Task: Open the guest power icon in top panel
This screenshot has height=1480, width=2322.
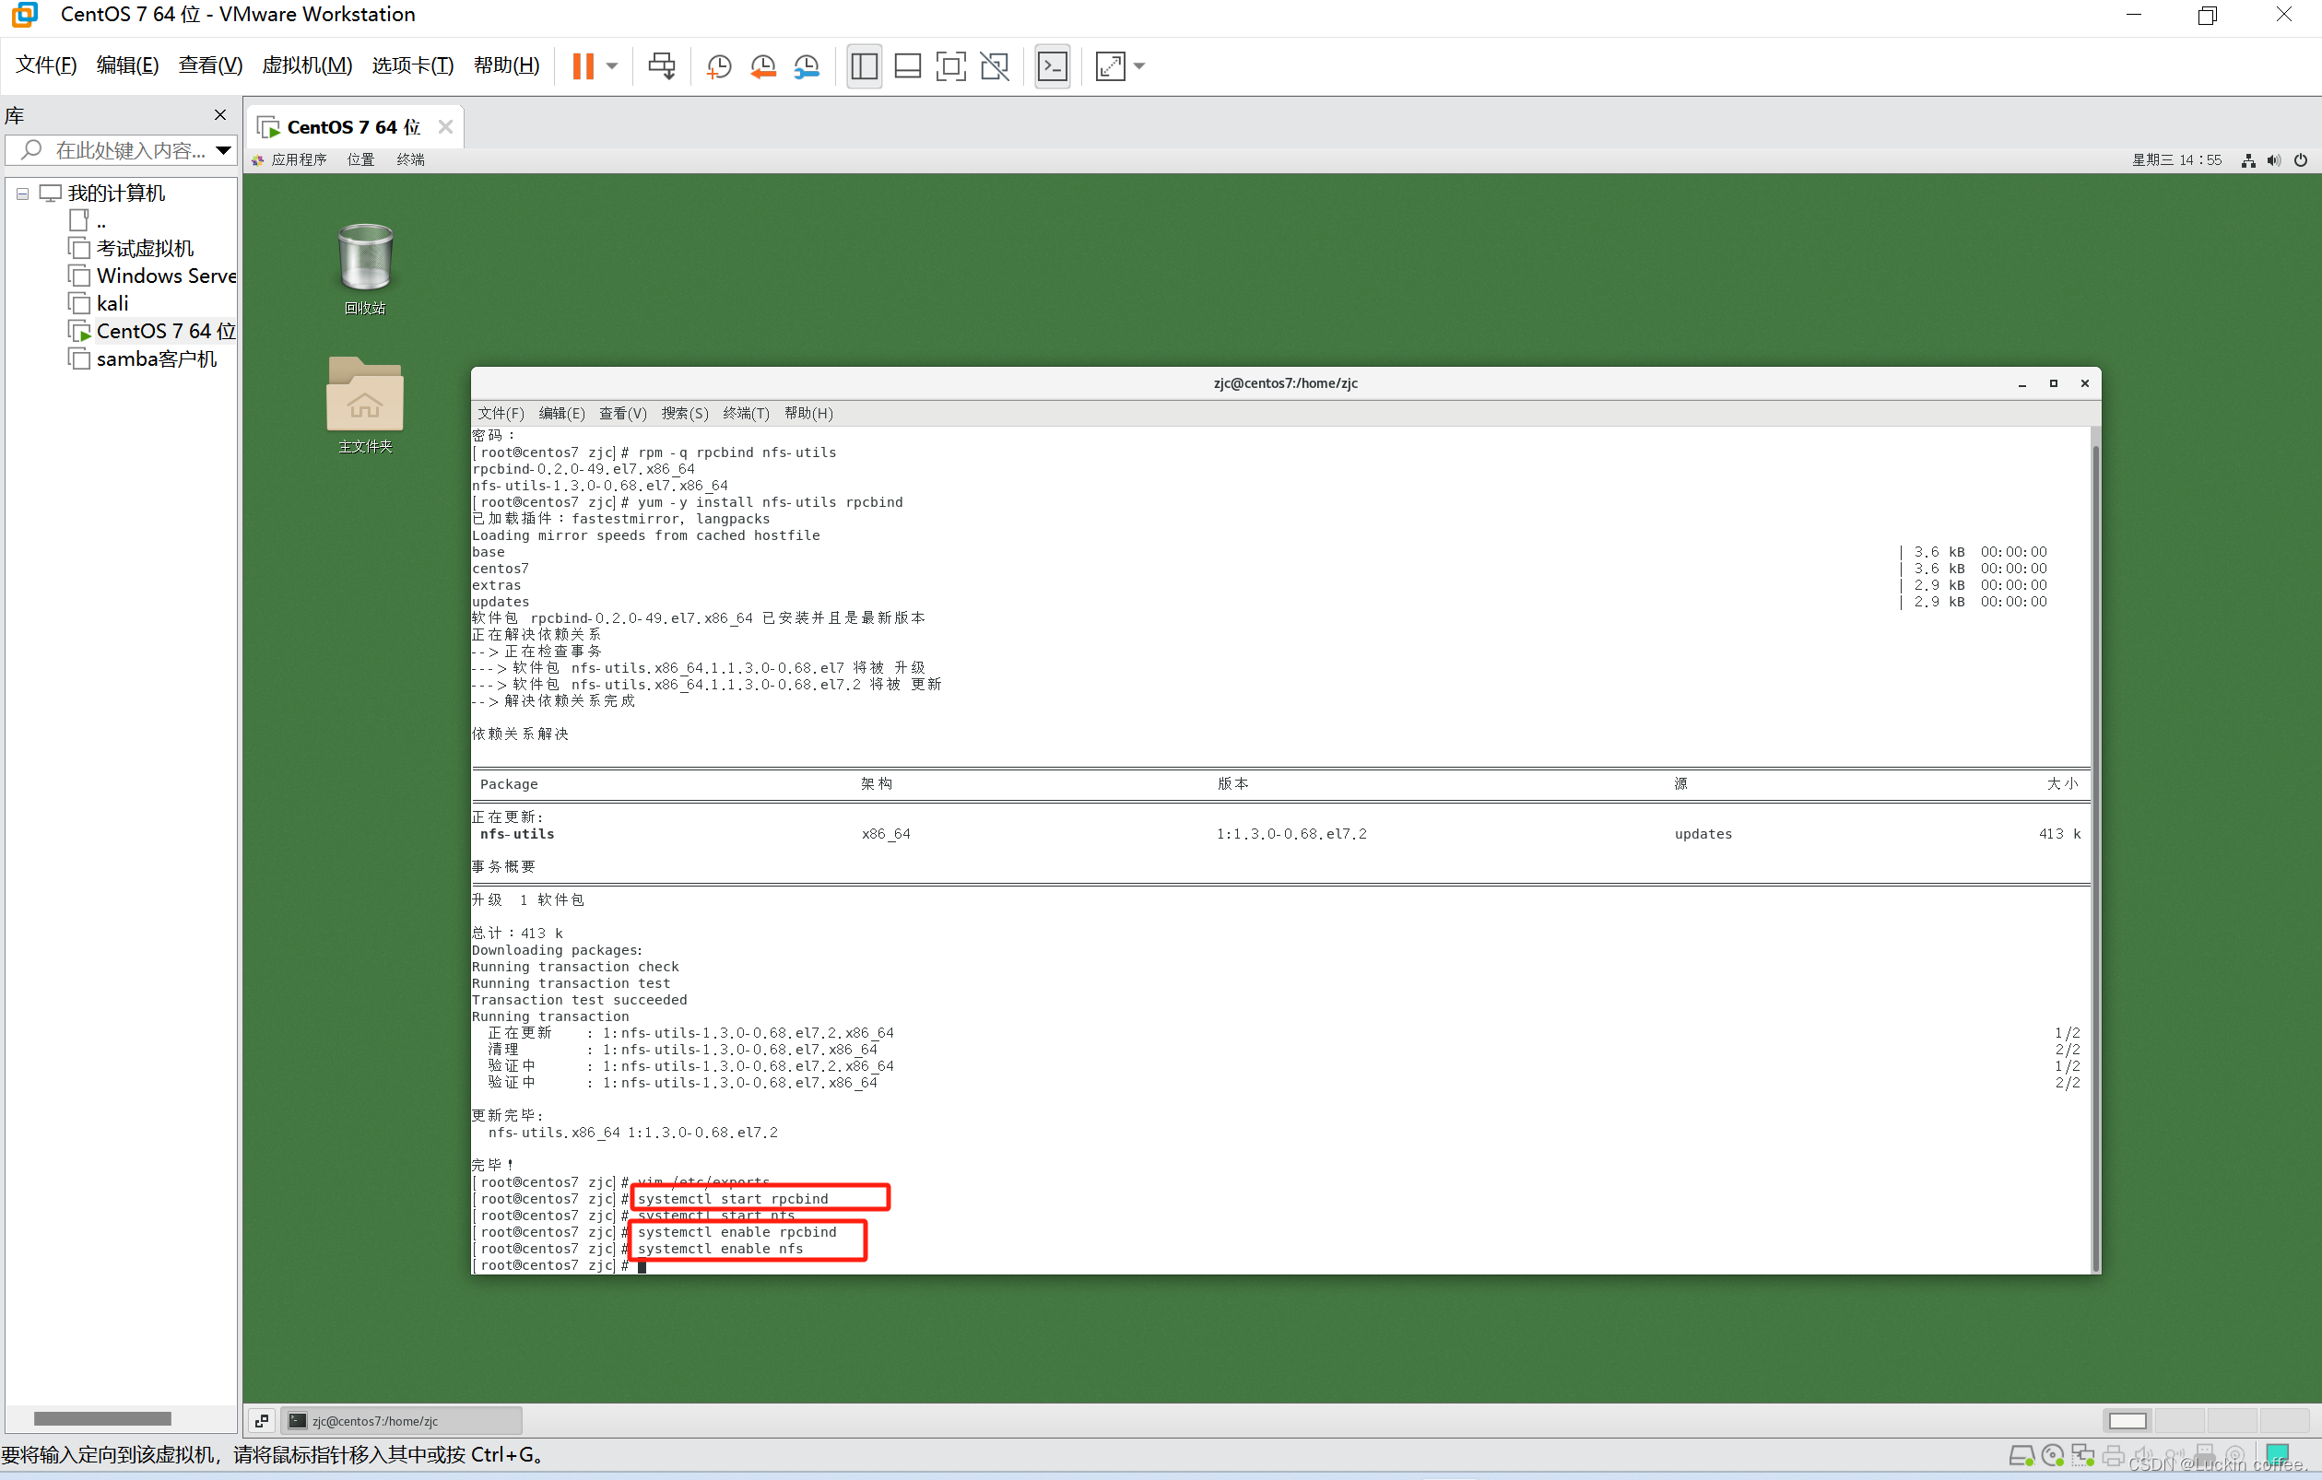Action: [2301, 160]
